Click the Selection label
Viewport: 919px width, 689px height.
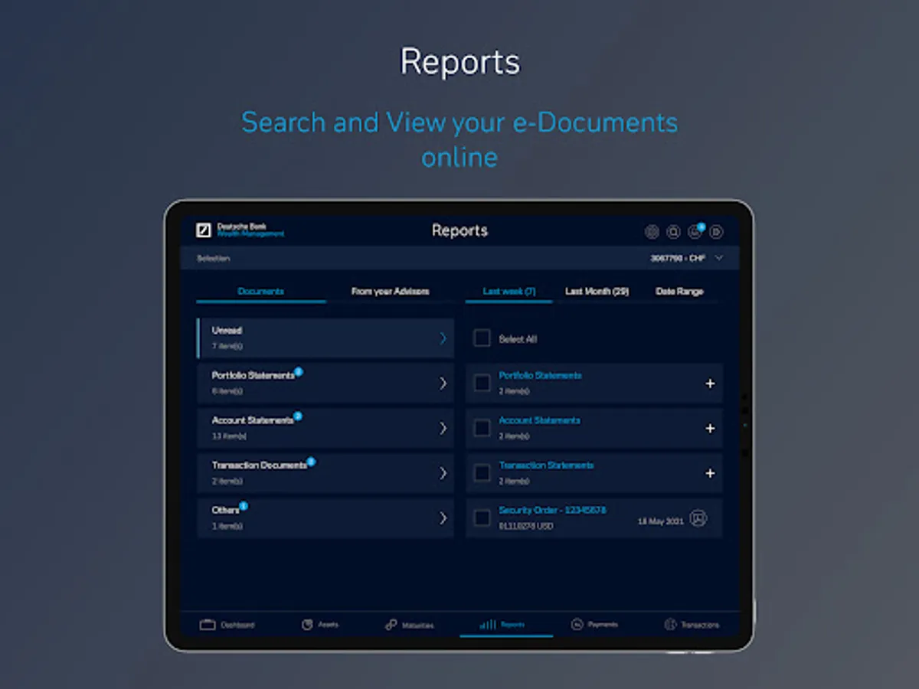tap(213, 259)
